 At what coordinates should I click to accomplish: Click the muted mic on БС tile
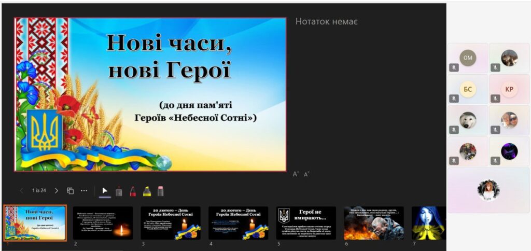454,99
